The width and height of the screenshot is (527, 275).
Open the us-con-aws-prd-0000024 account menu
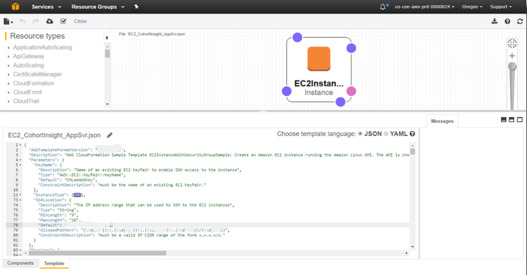425,7
